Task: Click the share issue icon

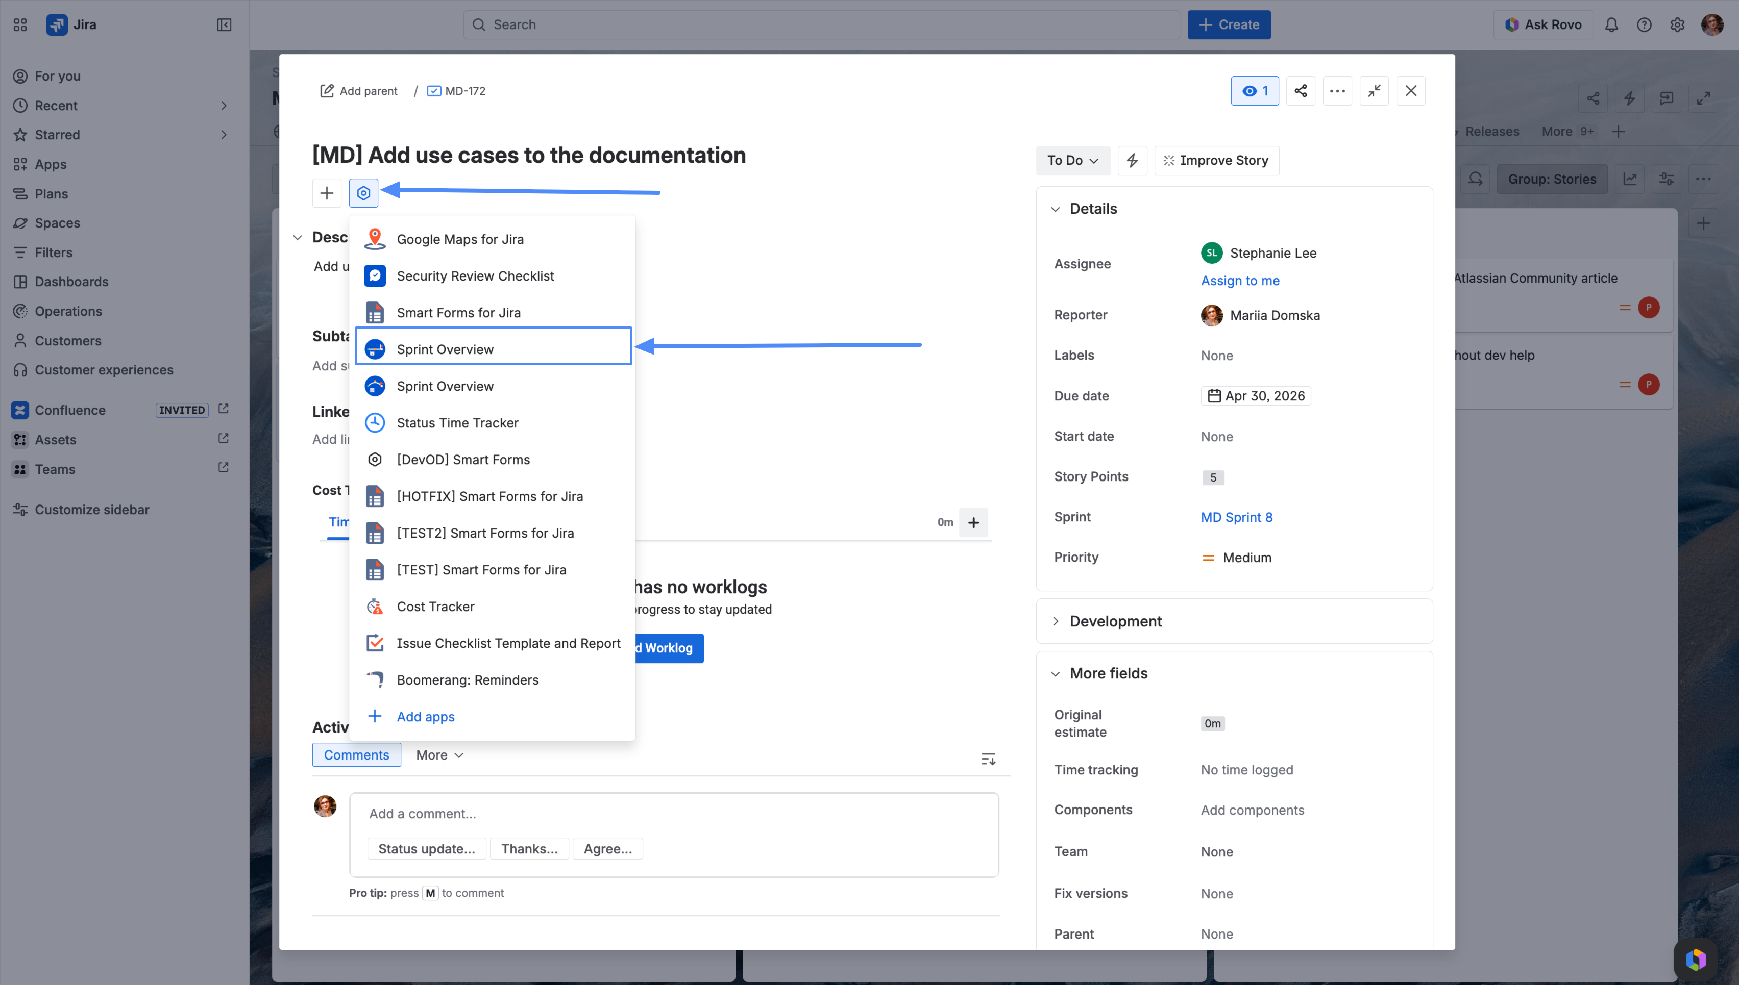Action: tap(1301, 91)
